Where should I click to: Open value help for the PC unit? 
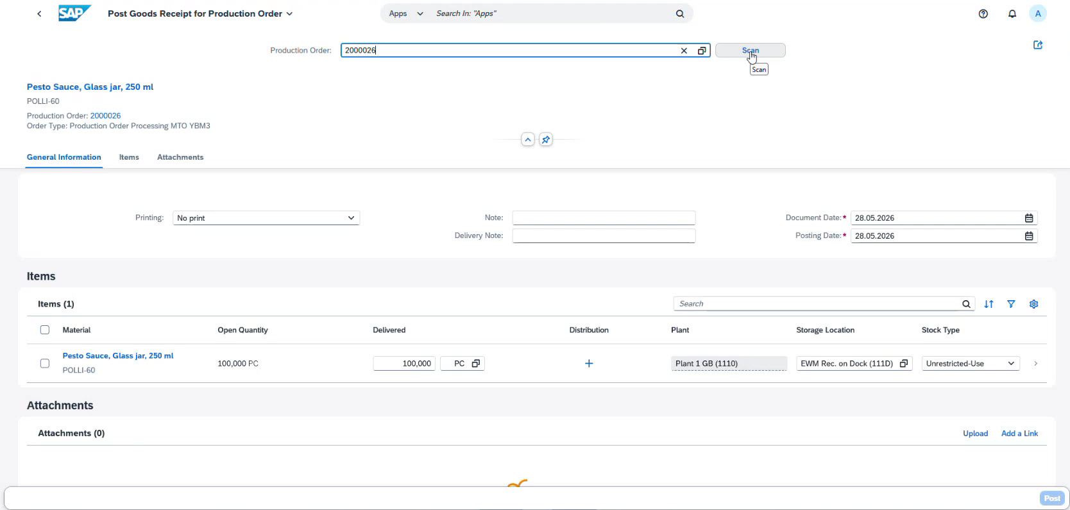476,364
